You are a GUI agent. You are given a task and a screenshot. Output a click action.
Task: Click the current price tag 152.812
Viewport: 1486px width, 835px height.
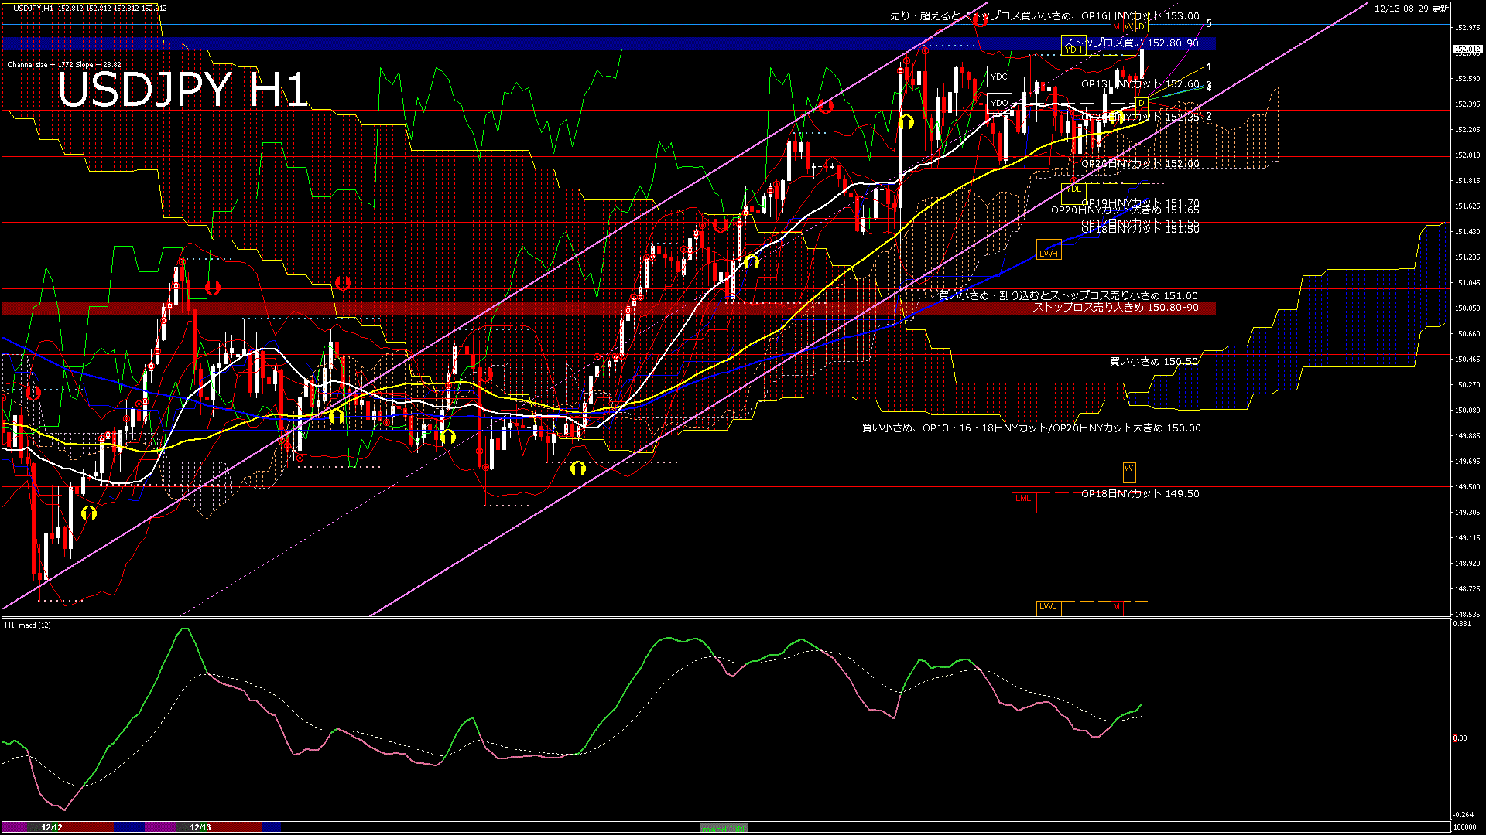pos(1467,49)
